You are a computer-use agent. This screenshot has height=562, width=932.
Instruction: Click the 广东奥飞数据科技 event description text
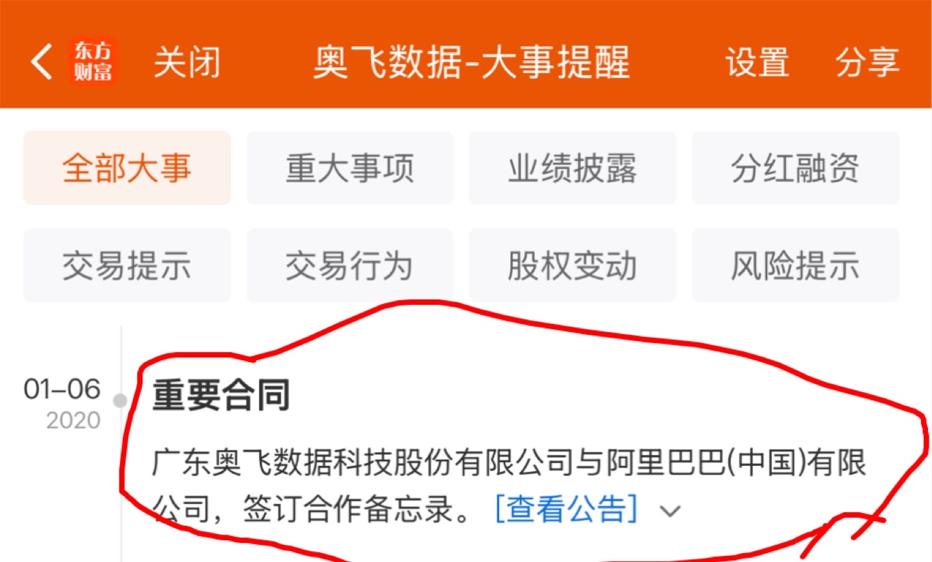pos(509,486)
